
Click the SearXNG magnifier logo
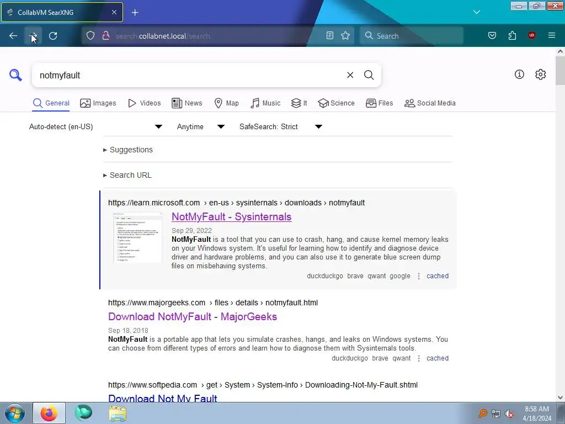15,75
